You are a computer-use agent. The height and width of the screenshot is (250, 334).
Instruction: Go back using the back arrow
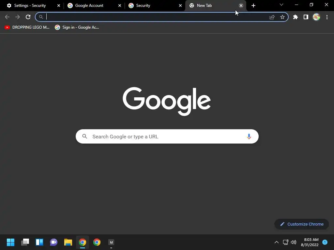(7, 17)
